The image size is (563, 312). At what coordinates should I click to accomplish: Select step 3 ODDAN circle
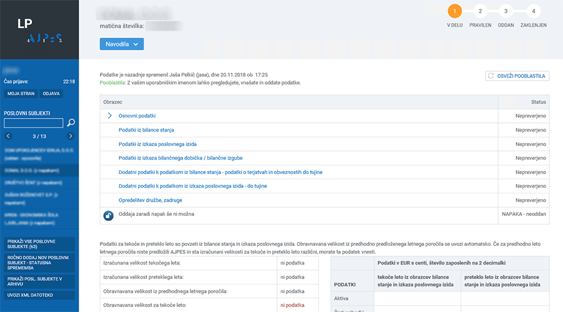pos(506,11)
